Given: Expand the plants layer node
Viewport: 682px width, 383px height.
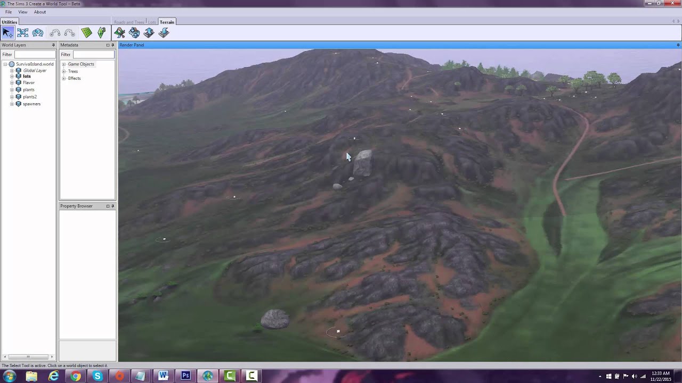Looking at the screenshot, I should [12, 90].
